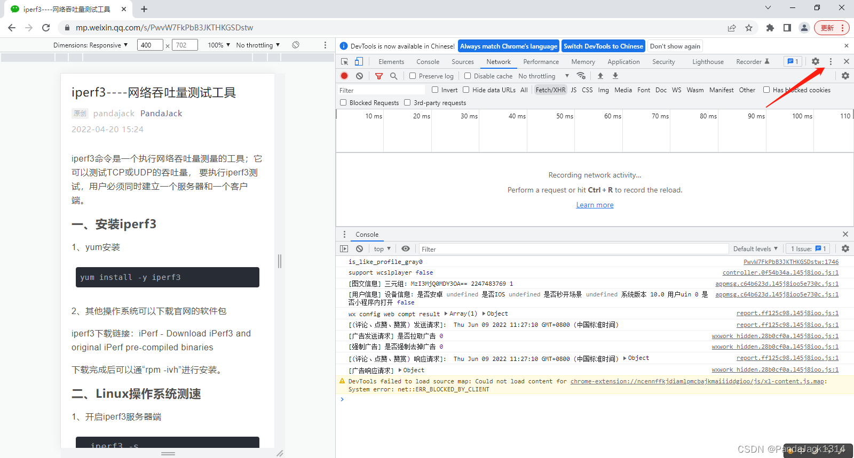The image size is (854, 458).
Task: Open the Learn more link
Action: click(595, 205)
